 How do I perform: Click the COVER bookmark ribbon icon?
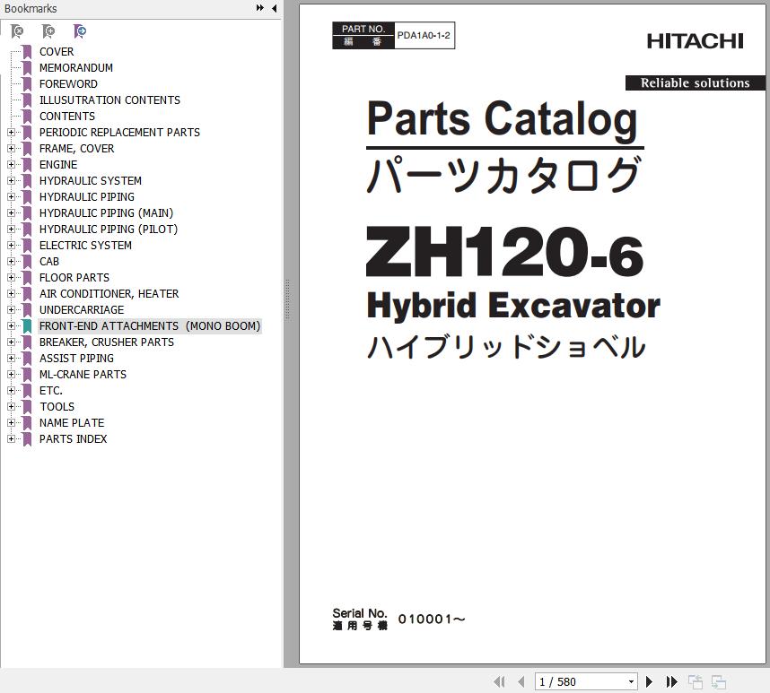[x=27, y=51]
